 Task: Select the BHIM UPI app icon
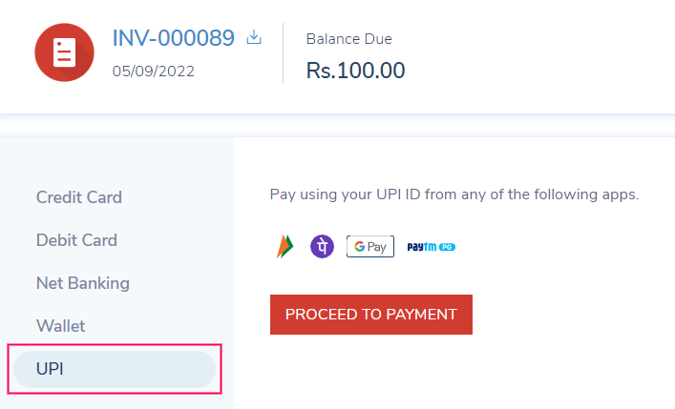pyautogui.click(x=285, y=246)
